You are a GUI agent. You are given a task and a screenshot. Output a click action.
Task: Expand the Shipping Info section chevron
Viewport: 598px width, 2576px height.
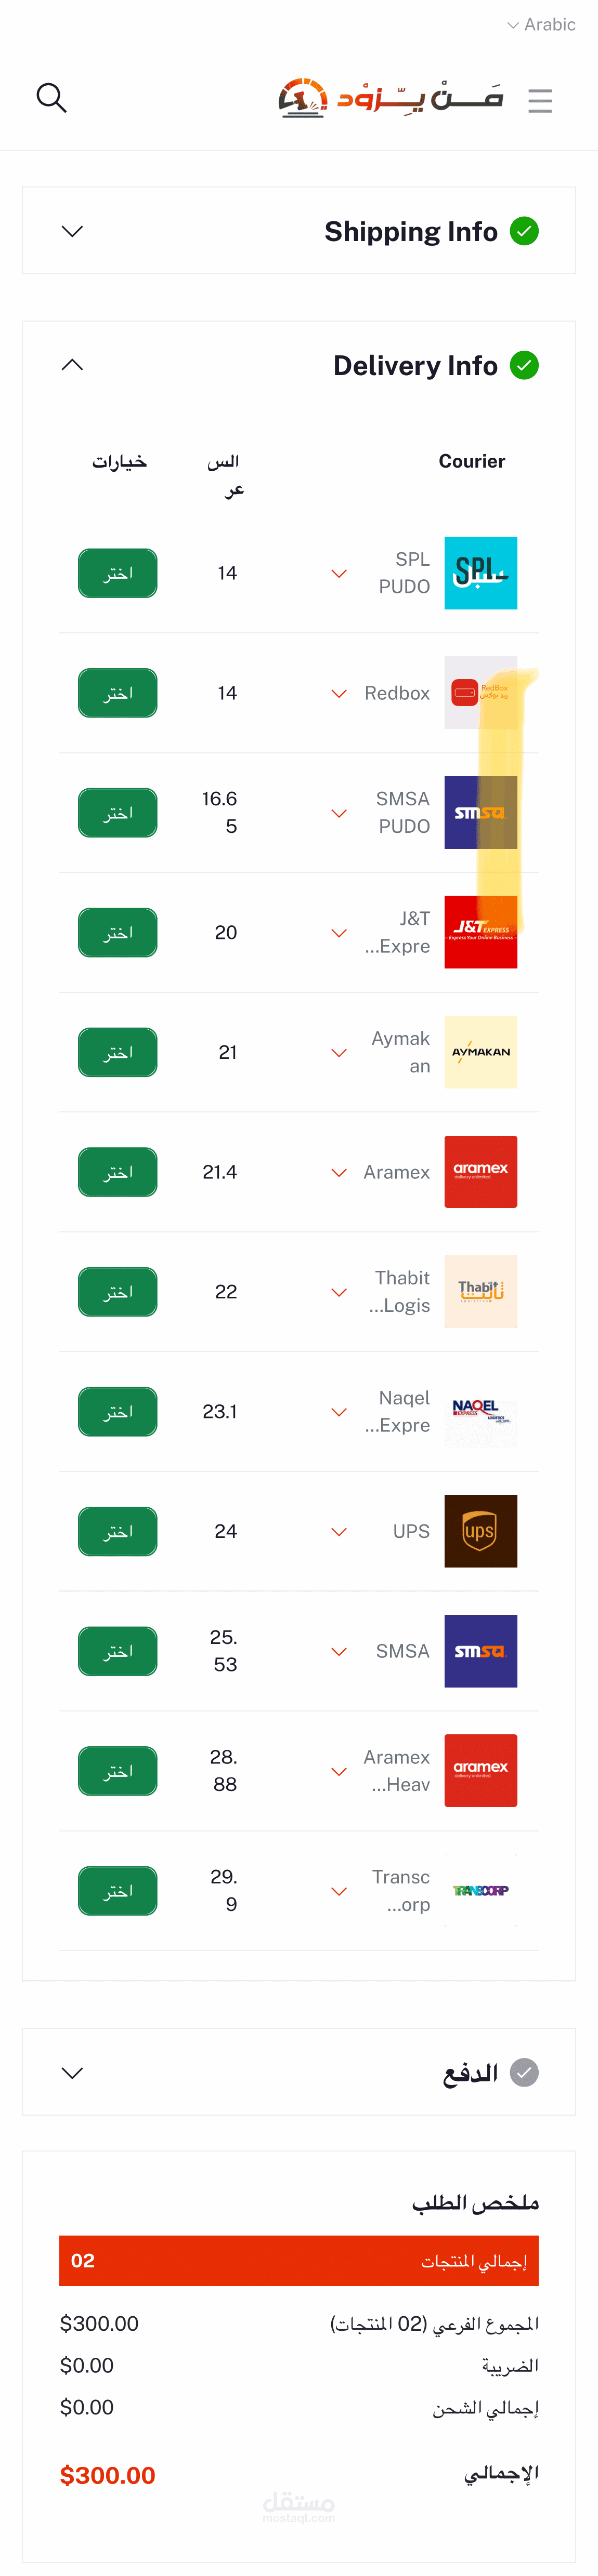tap(72, 231)
